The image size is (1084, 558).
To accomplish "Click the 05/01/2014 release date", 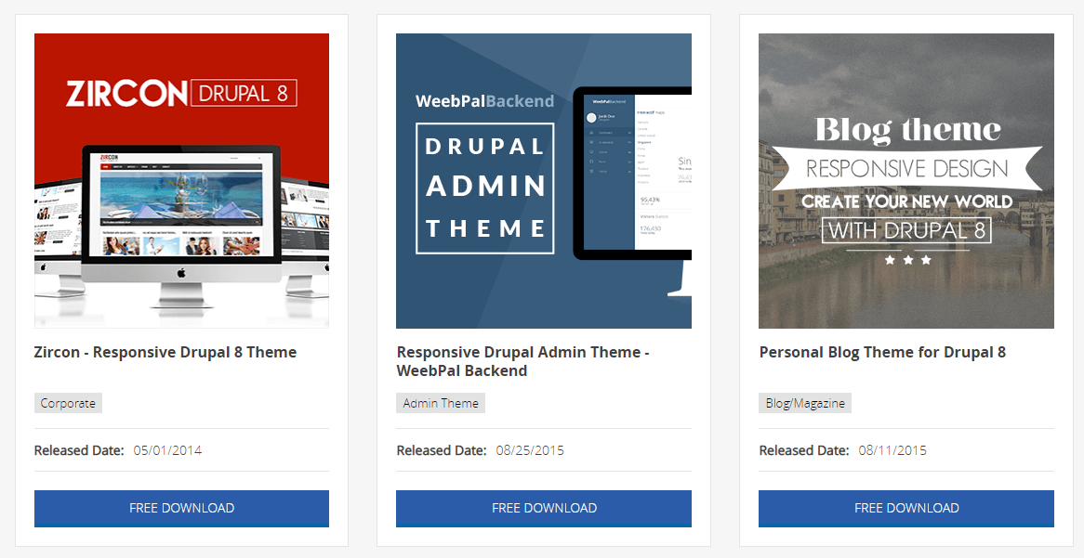I will (167, 450).
